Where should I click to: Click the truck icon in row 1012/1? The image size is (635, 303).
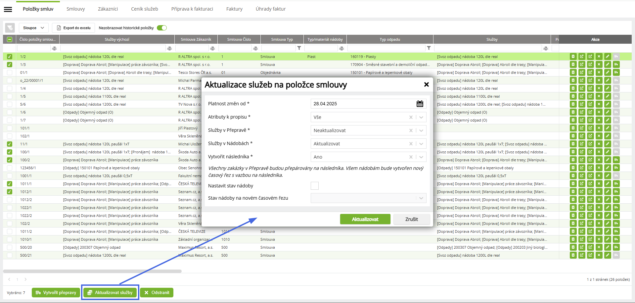616,192
